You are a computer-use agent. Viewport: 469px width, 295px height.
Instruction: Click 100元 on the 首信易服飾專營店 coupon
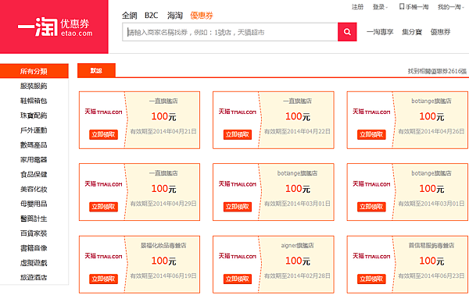(431, 261)
